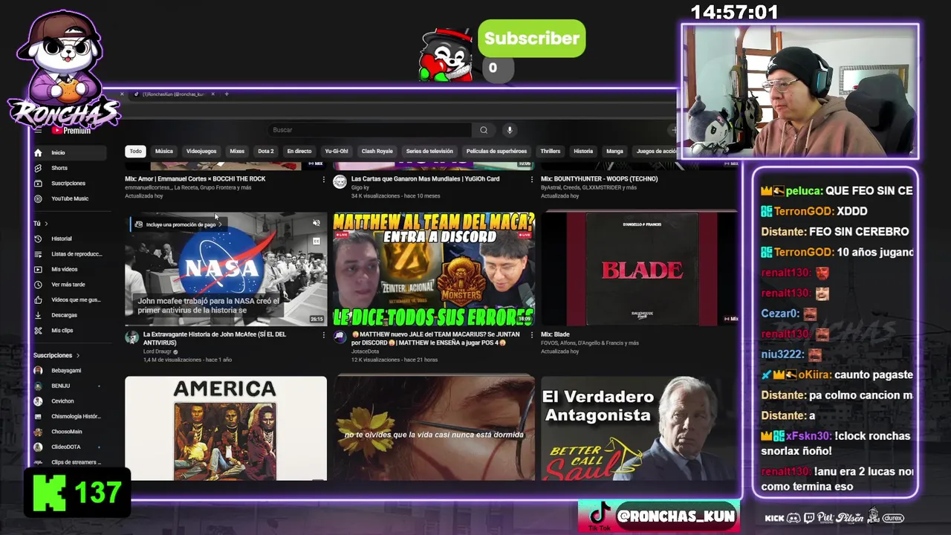Open three-dot menu for John McAfee video

pyautogui.click(x=323, y=335)
